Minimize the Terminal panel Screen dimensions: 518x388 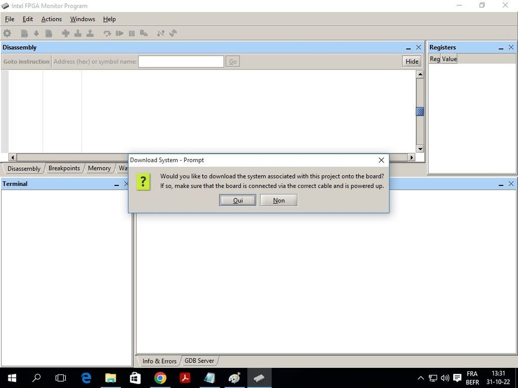pos(116,184)
